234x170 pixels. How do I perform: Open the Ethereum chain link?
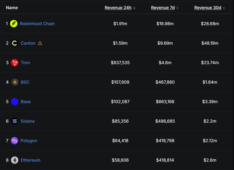tap(30, 160)
